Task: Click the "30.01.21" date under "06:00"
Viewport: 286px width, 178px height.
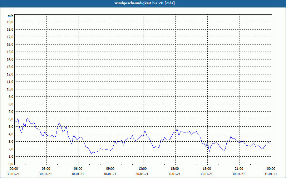Action: 78,174
